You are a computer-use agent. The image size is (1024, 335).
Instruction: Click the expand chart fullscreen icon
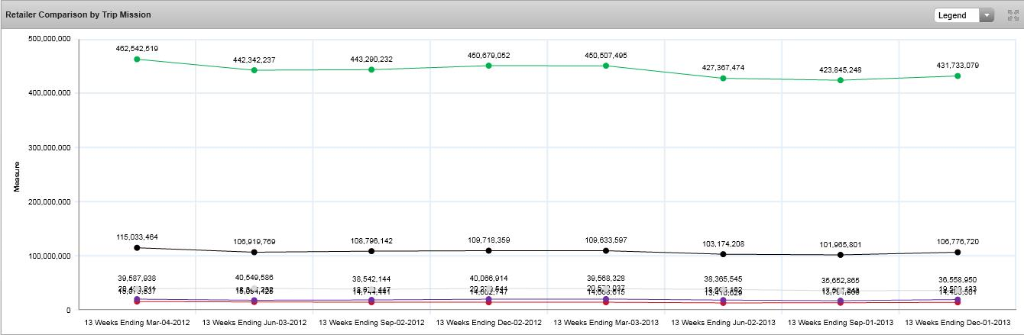coord(1014,15)
